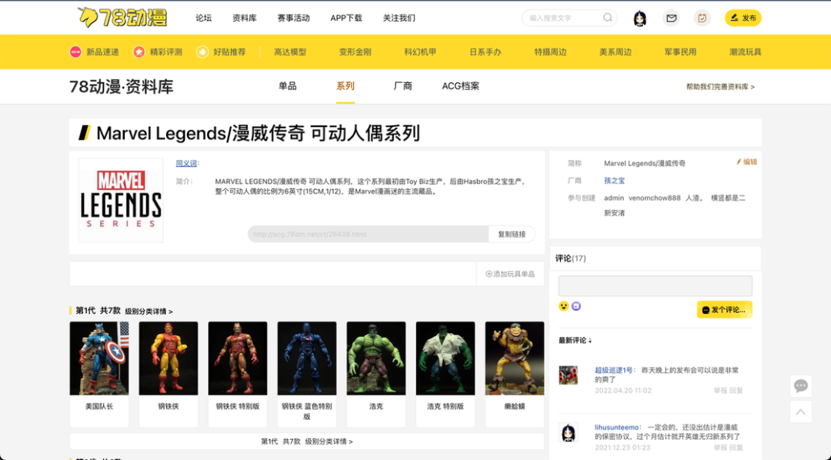Expand bottom 第1代 共7款 级别分类详情 bar

(307, 442)
